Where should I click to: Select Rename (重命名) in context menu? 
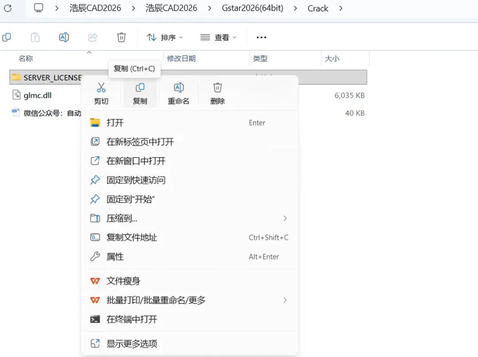[x=179, y=93]
